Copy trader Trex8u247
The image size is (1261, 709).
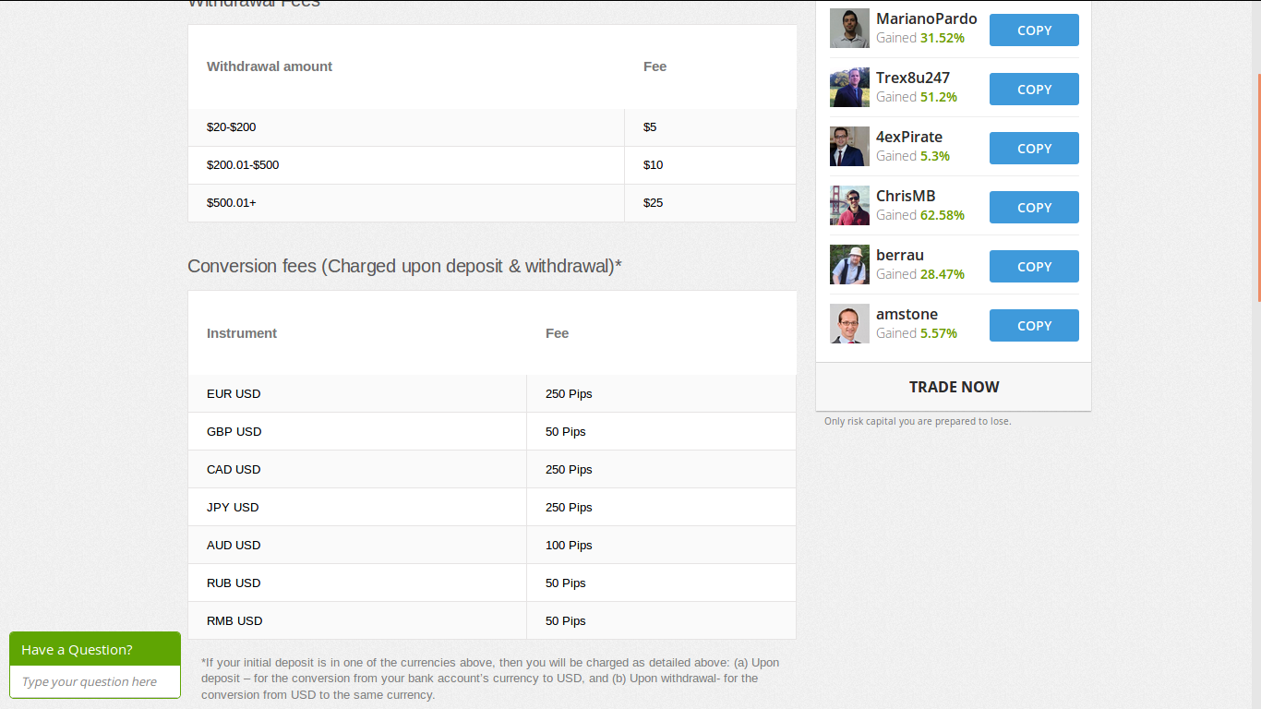coord(1034,90)
